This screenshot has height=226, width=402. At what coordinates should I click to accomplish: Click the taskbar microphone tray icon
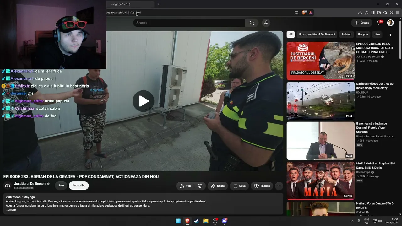point(359,221)
